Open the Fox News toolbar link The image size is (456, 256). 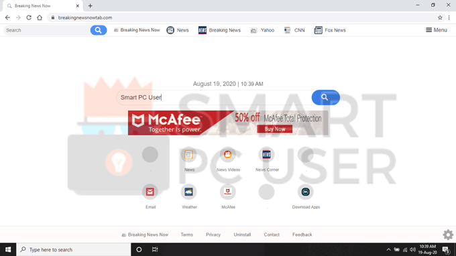click(330, 30)
